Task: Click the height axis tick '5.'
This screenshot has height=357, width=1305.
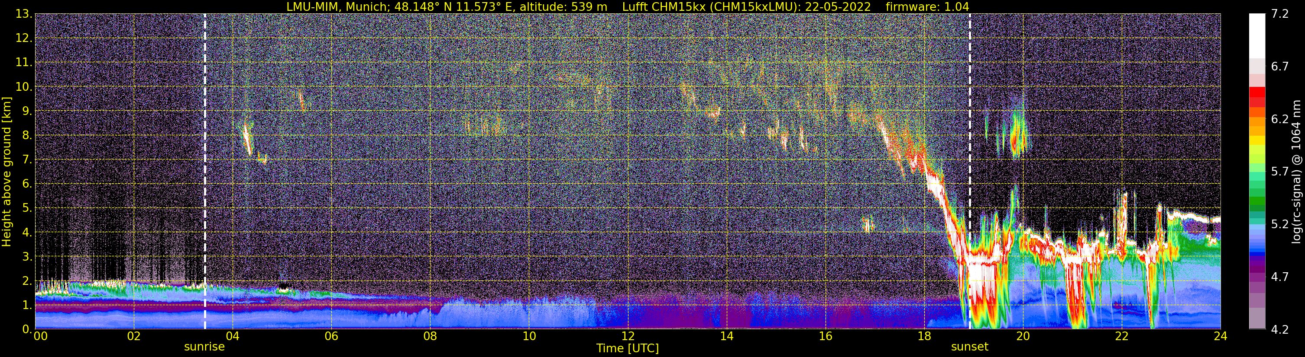Action: click(x=27, y=208)
